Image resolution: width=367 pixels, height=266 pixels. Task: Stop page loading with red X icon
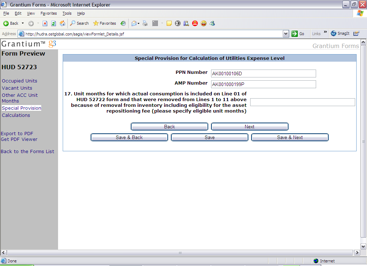[45, 23]
